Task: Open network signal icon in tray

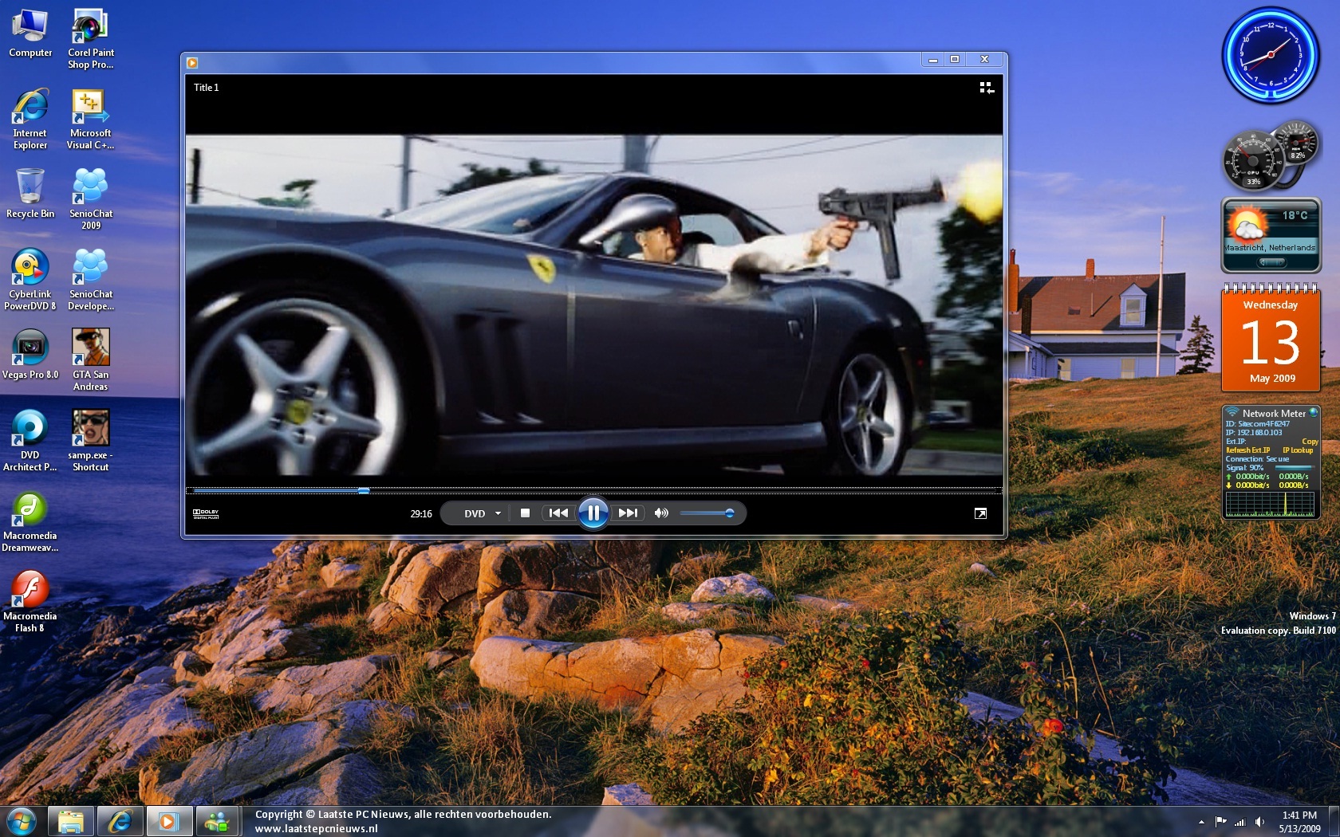Action: 1240,822
